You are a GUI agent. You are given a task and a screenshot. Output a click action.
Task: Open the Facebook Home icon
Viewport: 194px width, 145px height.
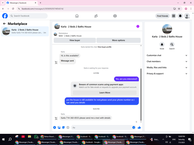77,16
